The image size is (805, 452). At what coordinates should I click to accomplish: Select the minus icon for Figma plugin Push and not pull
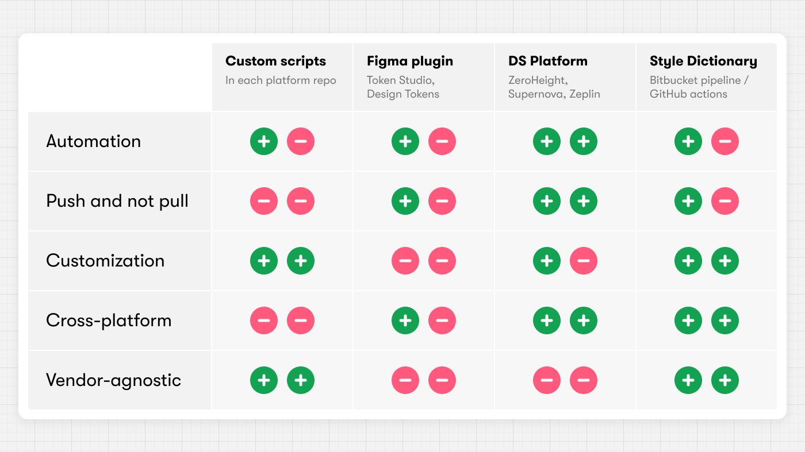tap(442, 201)
